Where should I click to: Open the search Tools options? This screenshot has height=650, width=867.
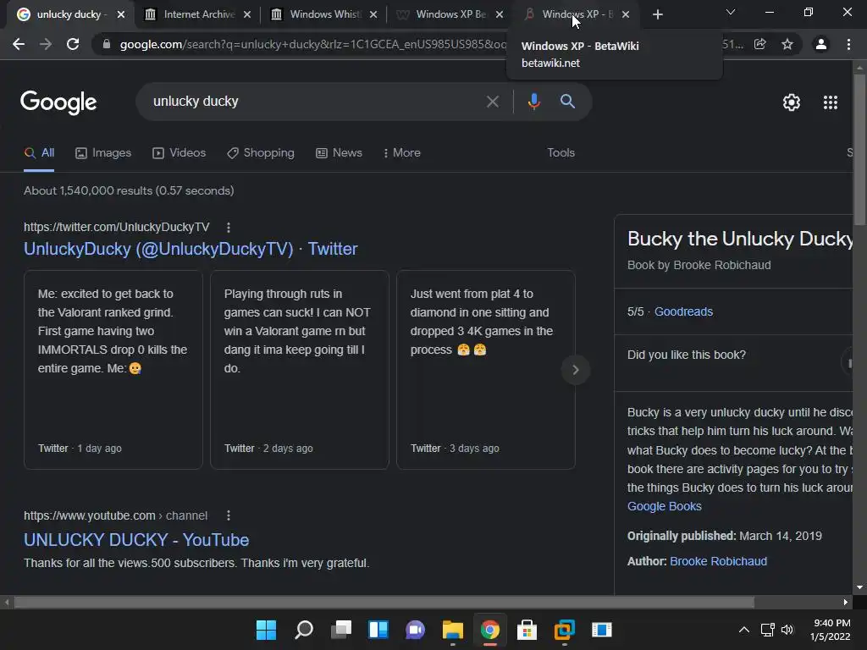pos(561,153)
